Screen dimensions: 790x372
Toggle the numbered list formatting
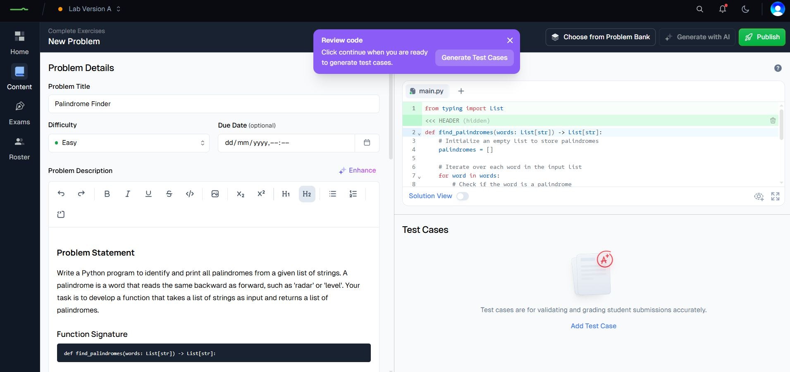click(x=353, y=194)
